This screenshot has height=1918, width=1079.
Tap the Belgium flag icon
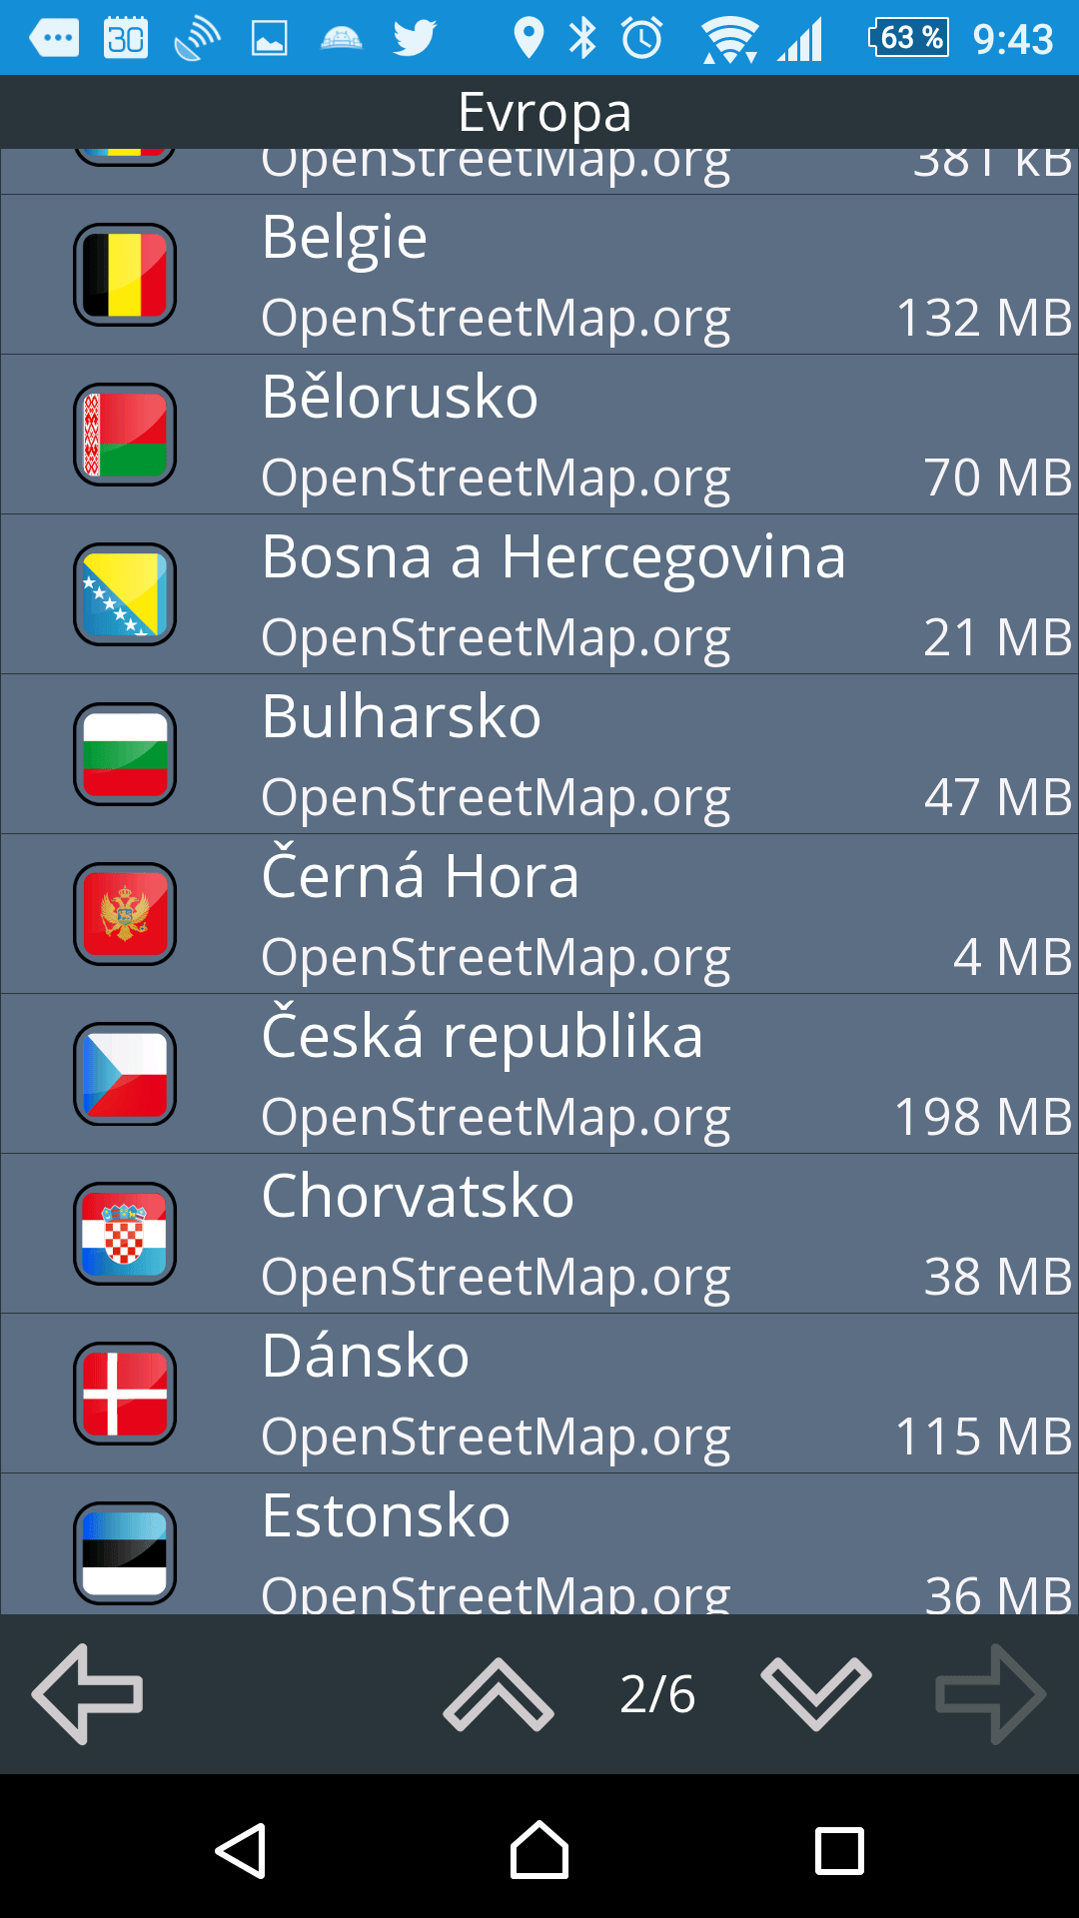(x=125, y=275)
